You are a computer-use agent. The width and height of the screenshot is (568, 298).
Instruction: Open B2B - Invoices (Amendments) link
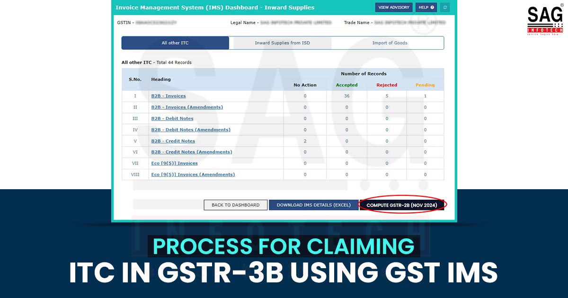point(187,107)
